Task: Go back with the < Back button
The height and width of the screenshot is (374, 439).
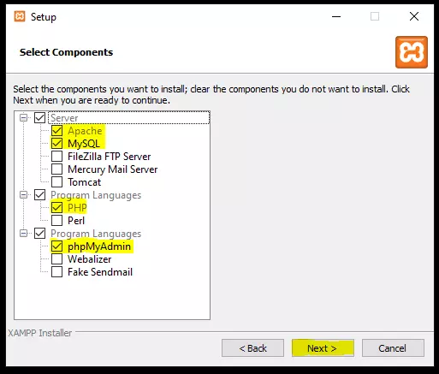Action: (252, 348)
